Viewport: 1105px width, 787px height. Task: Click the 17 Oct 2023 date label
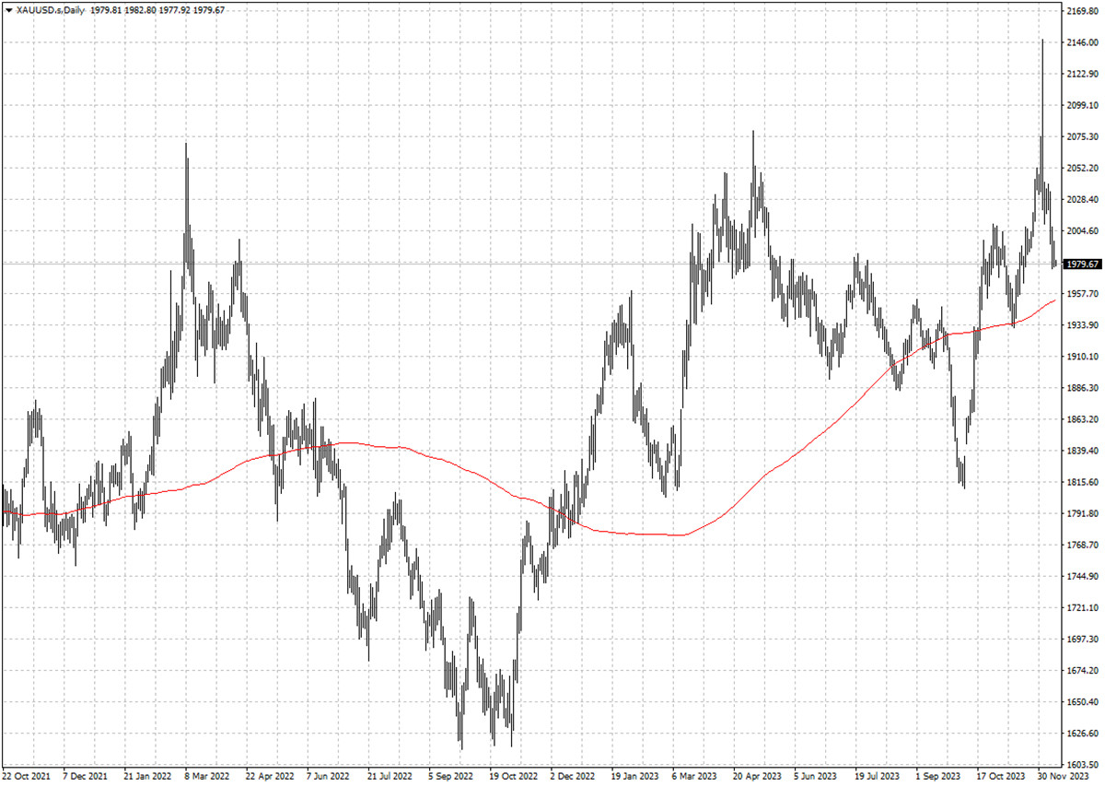coord(1000,777)
